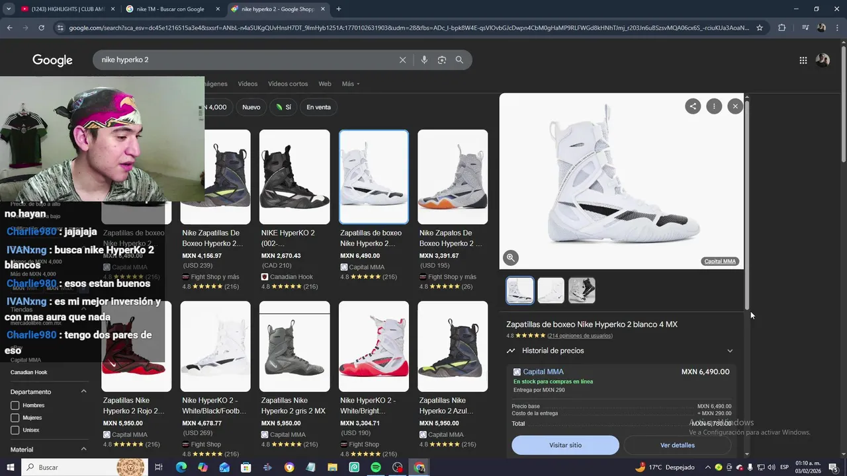
Task: Zoom the product image with the magnifier icon
Action: 510,258
